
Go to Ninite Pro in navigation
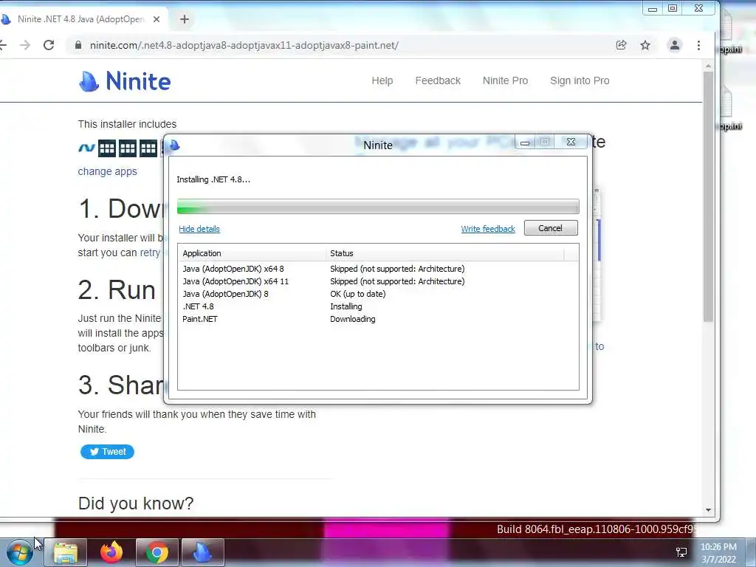tap(505, 80)
